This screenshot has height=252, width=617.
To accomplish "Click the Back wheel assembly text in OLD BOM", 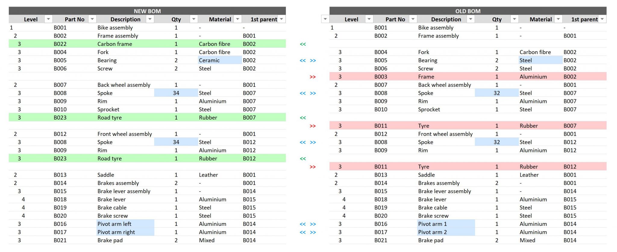I will (445, 85).
